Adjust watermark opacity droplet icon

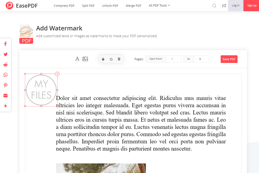point(103,59)
